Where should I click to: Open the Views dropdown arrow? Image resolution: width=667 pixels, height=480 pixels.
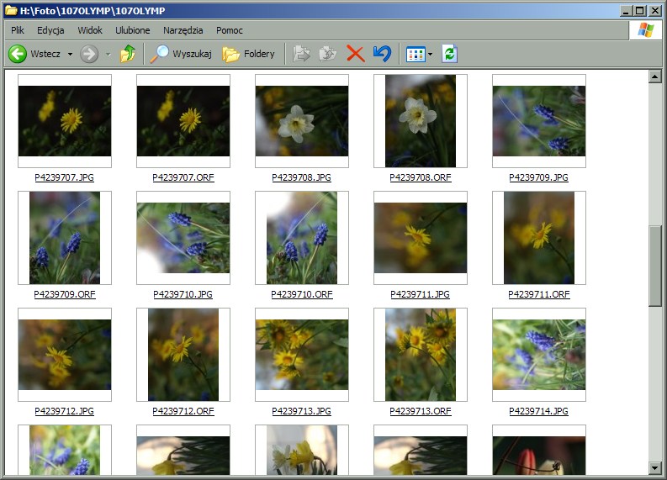[x=430, y=55]
